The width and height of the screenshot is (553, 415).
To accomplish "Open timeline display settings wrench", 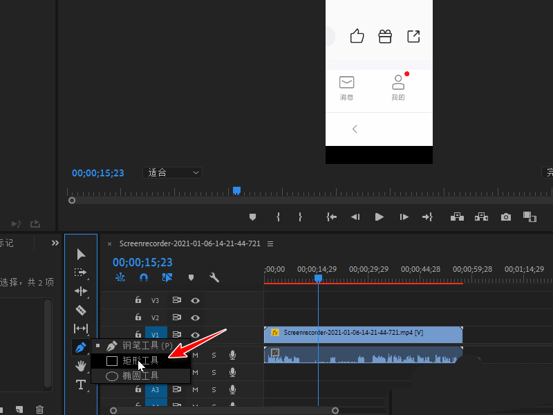I will coord(214,277).
